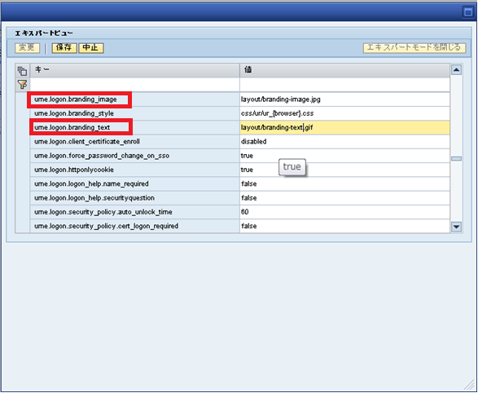This screenshot has height=393, width=478.
Task: Sort by the キー column header
Action: pyautogui.click(x=134, y=70)
